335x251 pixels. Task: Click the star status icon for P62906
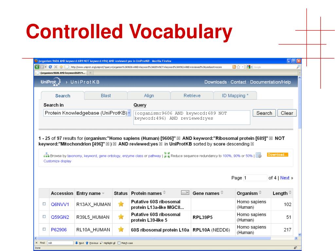(121, 229)
